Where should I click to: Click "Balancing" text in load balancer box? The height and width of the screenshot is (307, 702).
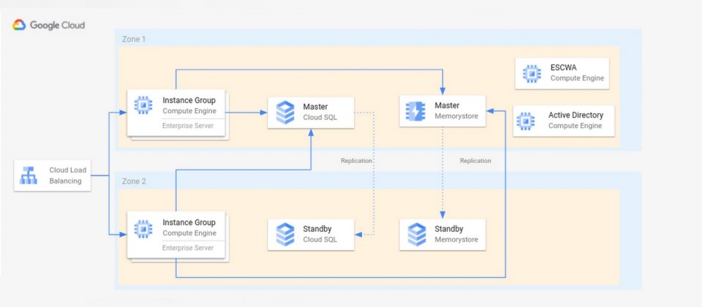(65, 181)
